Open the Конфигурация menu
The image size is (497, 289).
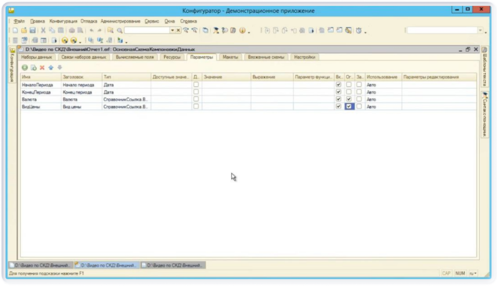click(x=63, y=22)
